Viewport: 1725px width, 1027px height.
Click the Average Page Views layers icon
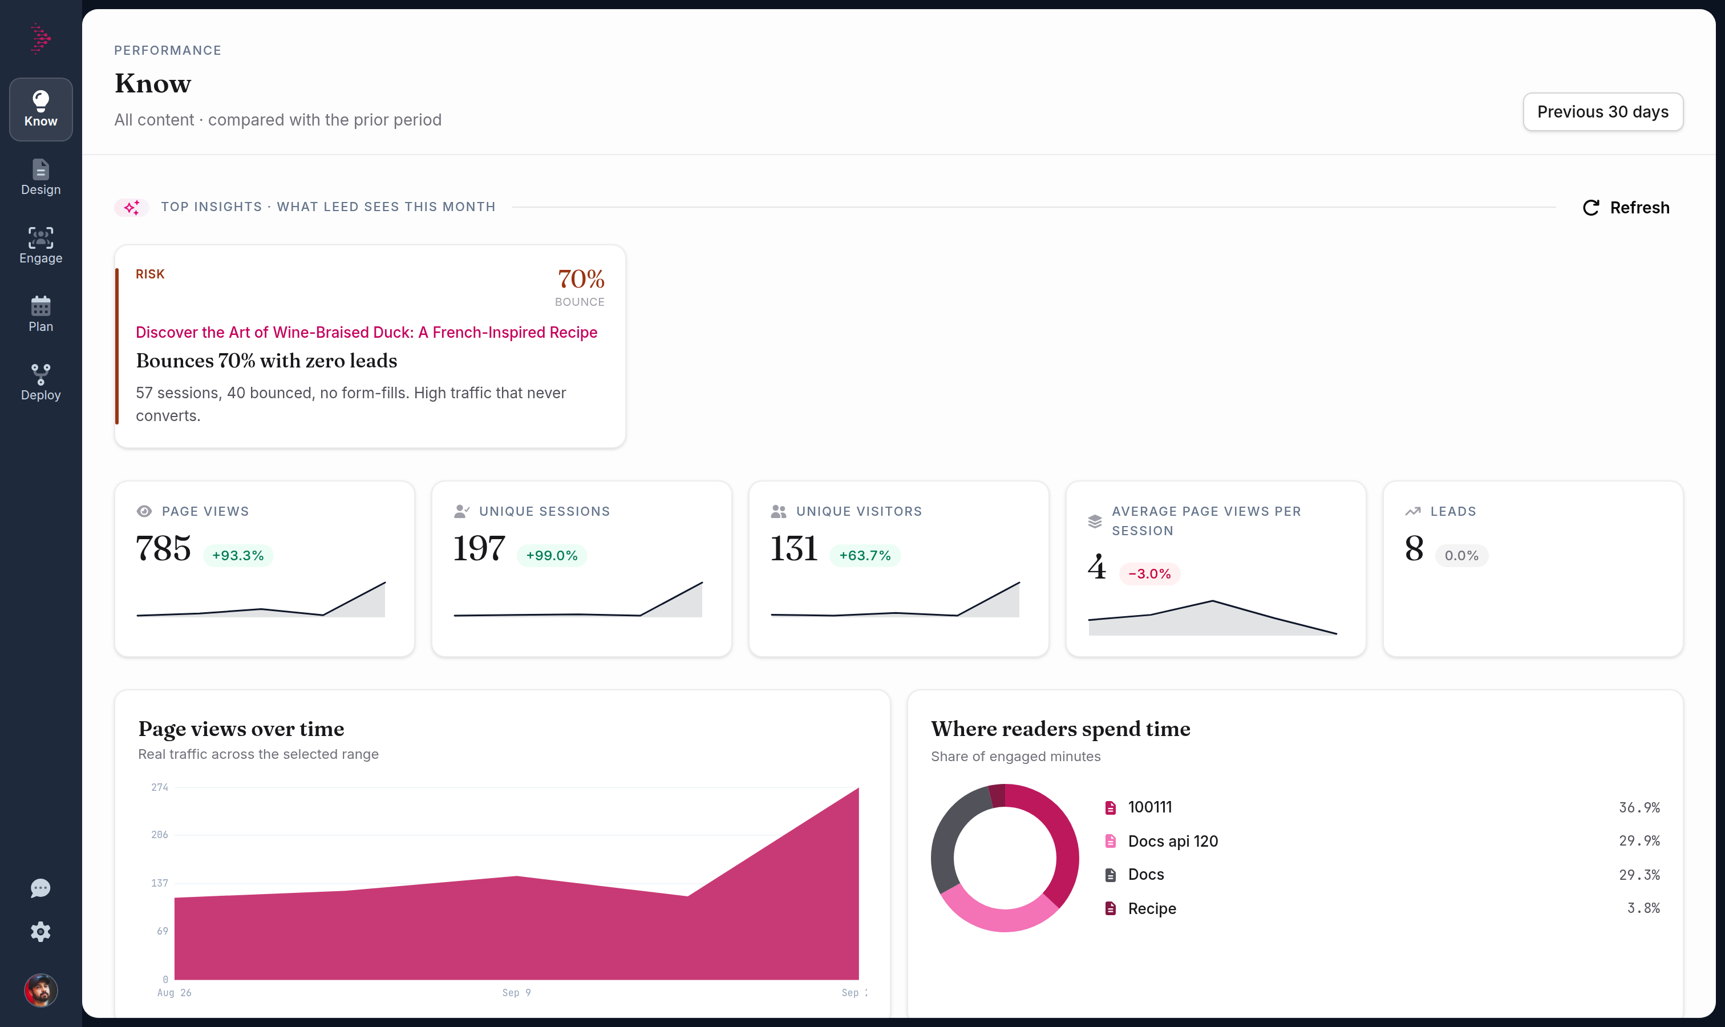(x=1095, y=521)
